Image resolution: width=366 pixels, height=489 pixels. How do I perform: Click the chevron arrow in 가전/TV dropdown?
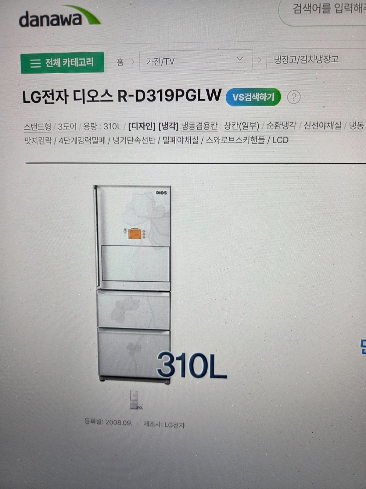click(240, 59)
